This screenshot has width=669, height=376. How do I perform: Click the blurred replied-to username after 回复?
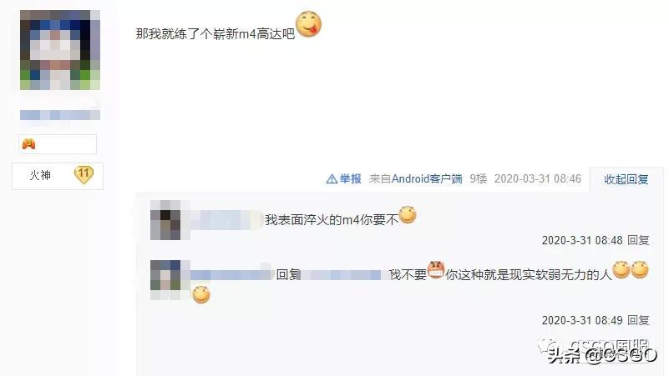(345, 275)
